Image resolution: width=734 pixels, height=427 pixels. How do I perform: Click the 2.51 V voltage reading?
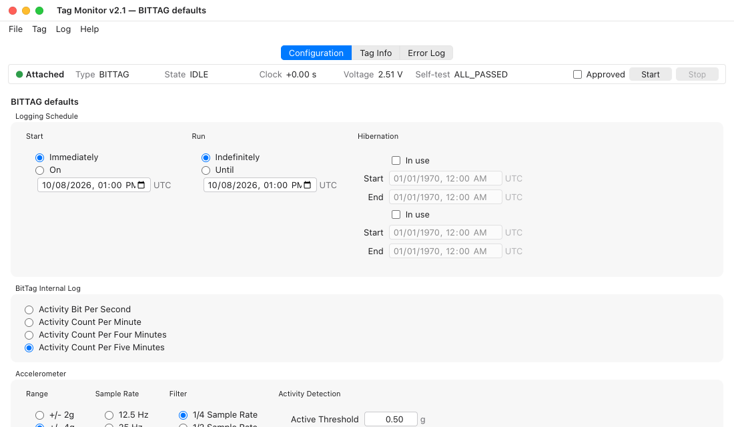pos(390,75)
